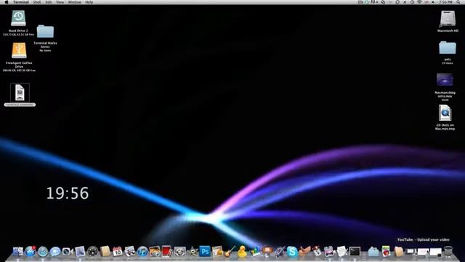Image resolution: width=465 pixels, height=262 pixels.
Task: Open Adium duck icon in Dock
Action: pyautogui.click(x=242, y=252)
